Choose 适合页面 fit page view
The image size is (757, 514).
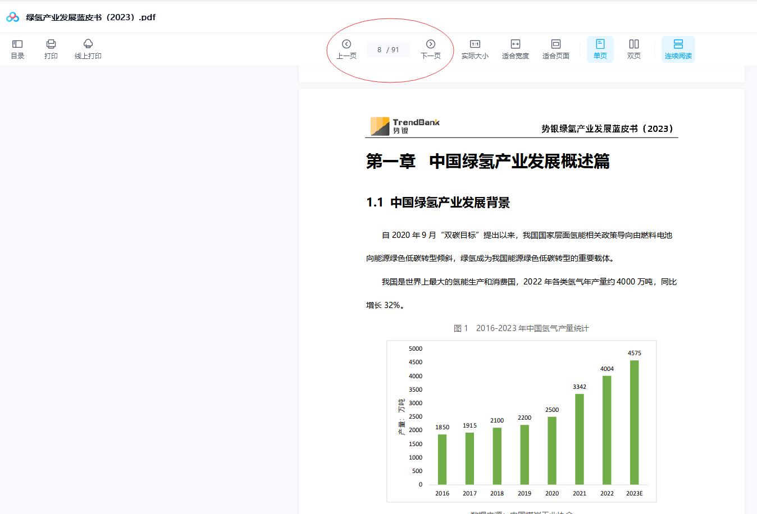[x=555, y=49]
